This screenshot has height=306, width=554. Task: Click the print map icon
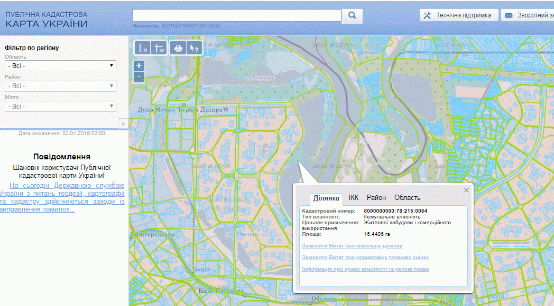tap(178, 48)
